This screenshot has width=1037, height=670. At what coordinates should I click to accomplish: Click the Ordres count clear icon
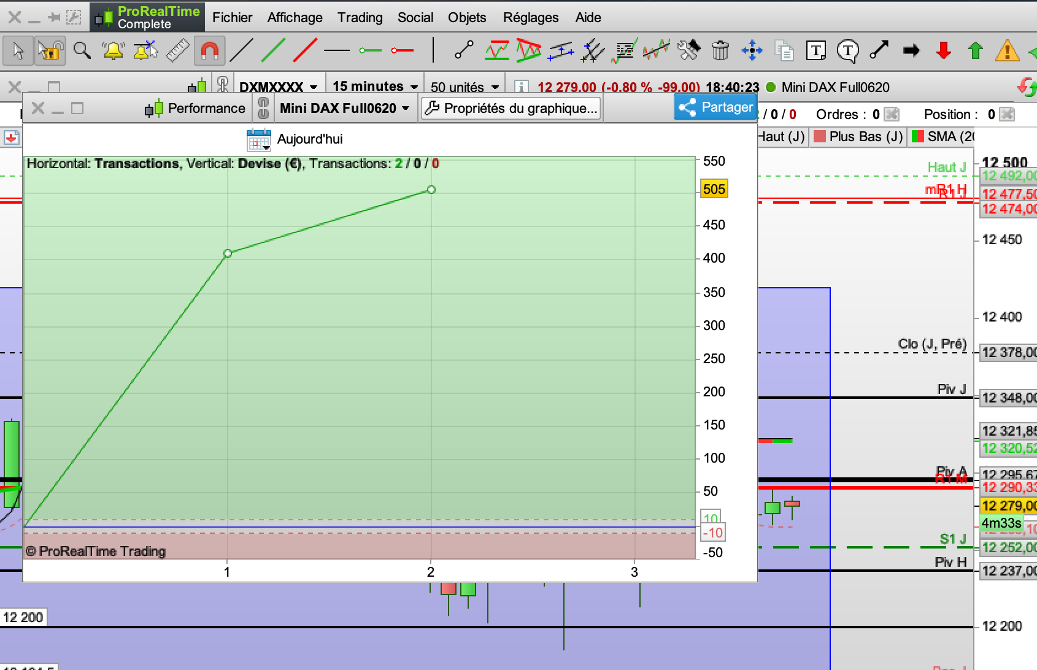tap(892, 114)
